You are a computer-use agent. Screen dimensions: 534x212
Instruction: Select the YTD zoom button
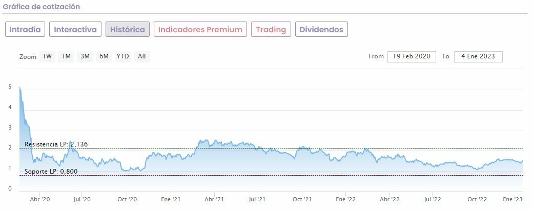pos(122,56)
